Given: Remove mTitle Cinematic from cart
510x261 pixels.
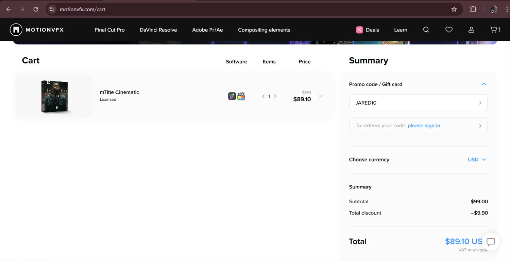Looking at the screenshot, I should pos(321,96).
